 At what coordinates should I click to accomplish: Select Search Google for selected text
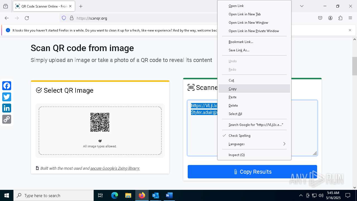coord(254,125)
